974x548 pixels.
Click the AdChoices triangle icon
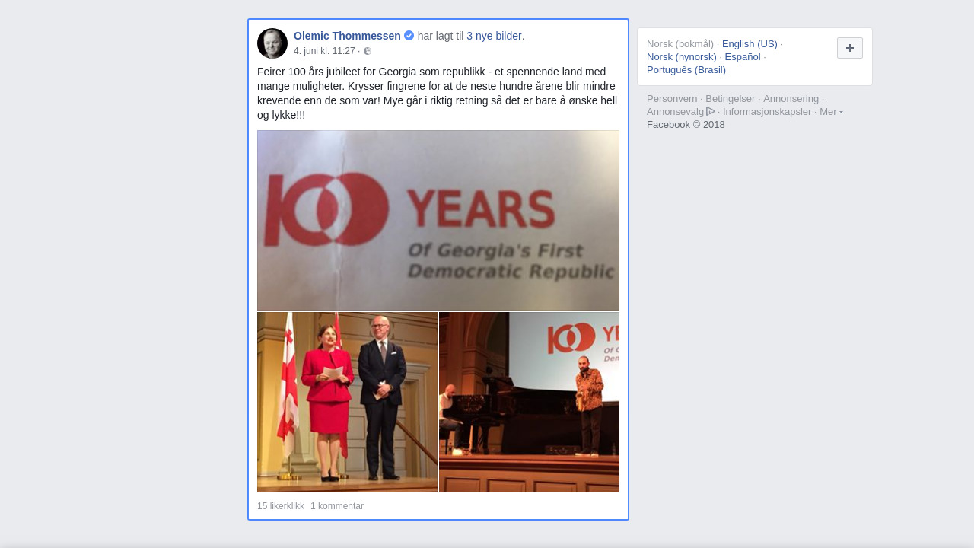[711, 111]
